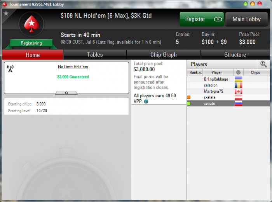This screenshot has width=272, height=202.
Task: Click the VPP info icon
Action: pyautogui.click(x=146, y=101)
